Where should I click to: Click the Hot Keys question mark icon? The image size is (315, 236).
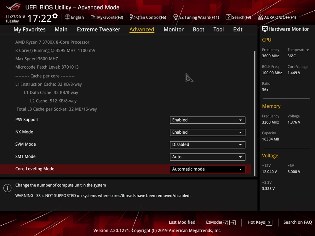point(269,222)
